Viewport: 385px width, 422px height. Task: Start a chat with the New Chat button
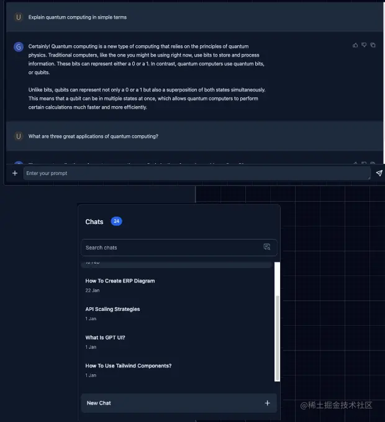[179, 403]
